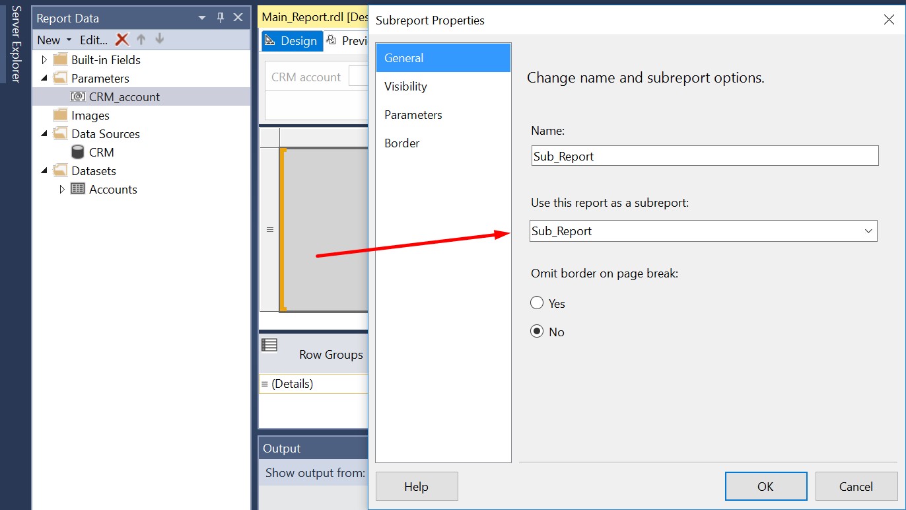Expand the Built-in Fields folder
The width and height of the screenshot is (906, 510).
pos(44,59)
